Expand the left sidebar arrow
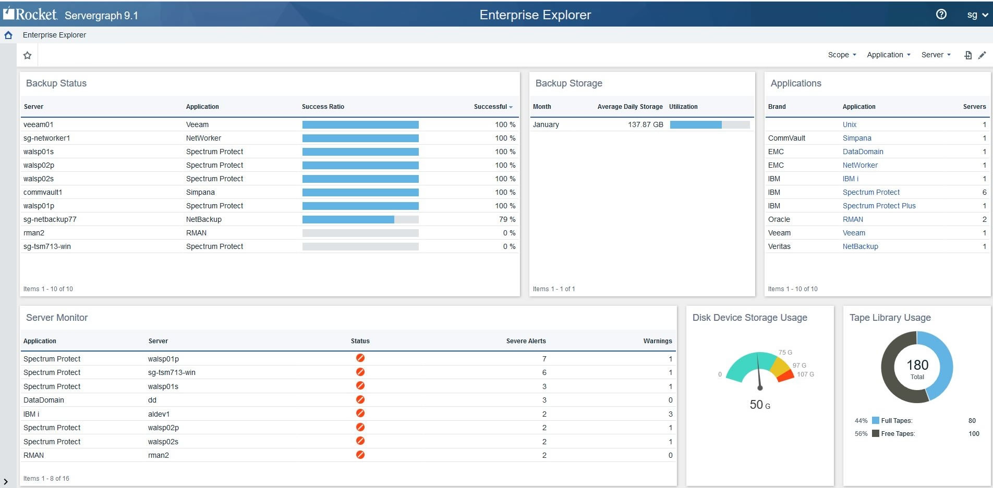Viewport: 993px width, 488px height. pos(5,482)
